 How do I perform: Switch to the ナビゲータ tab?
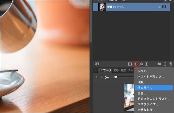click(105, 71)
